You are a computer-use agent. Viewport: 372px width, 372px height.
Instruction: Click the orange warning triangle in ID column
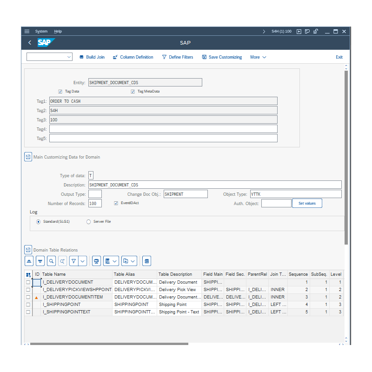(36, 298)
